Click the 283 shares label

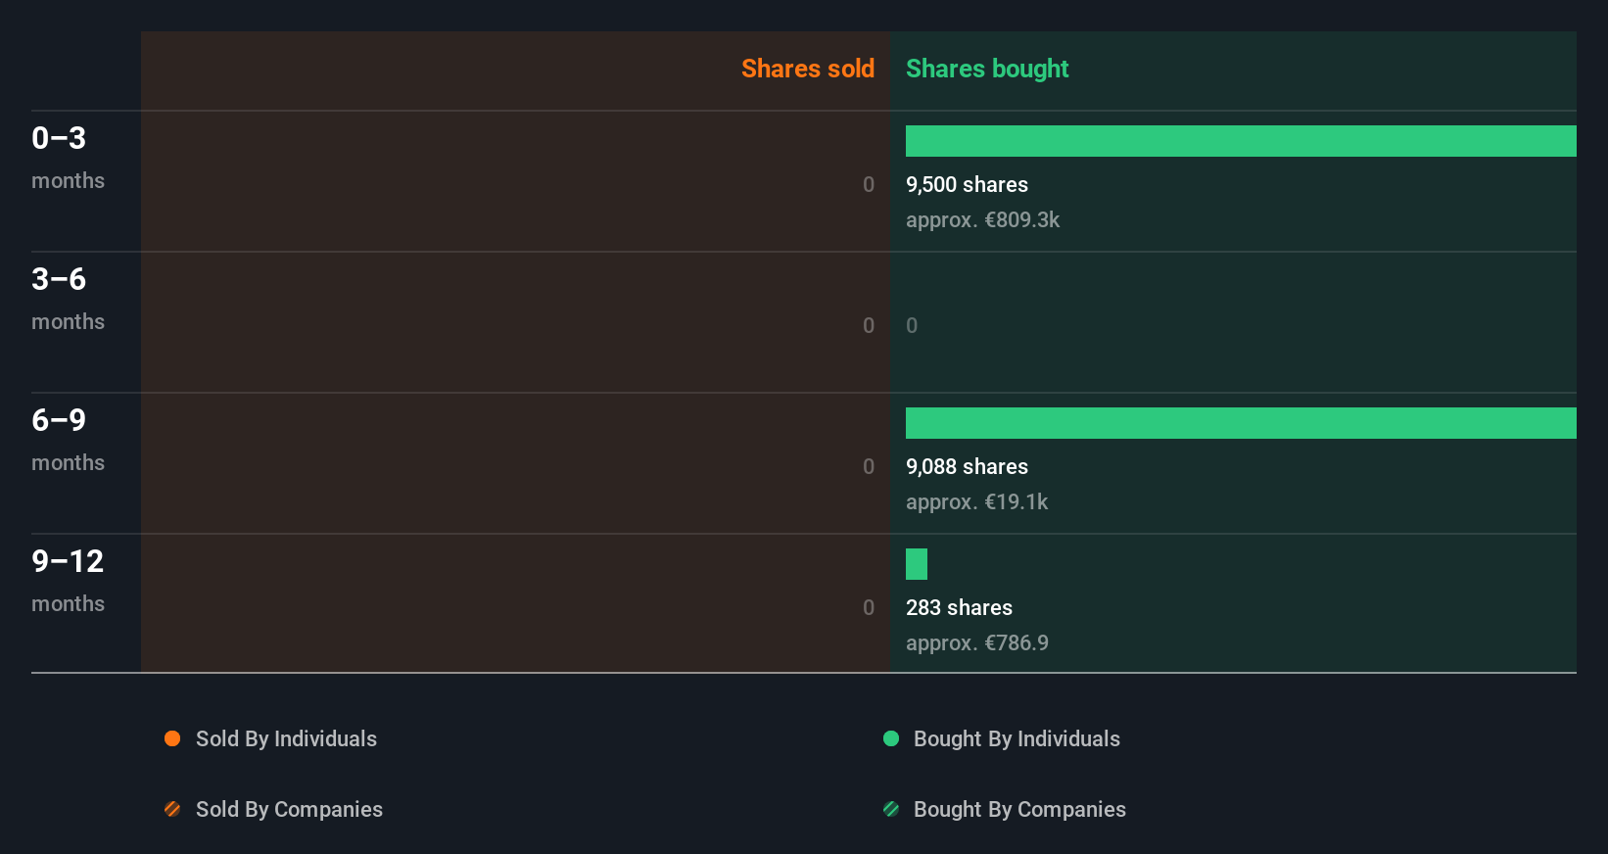tap(959, 607)
